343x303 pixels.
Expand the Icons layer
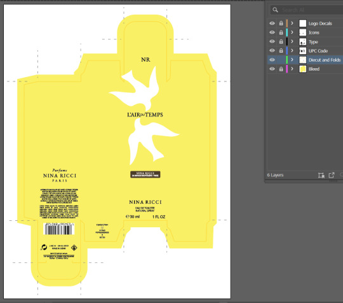(292, 32)
